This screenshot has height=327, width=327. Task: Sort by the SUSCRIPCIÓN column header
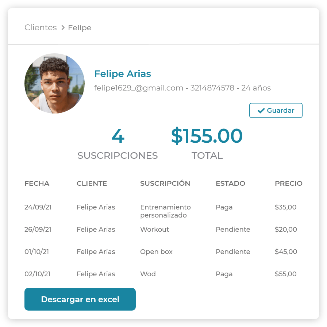[x=165, y=184]
